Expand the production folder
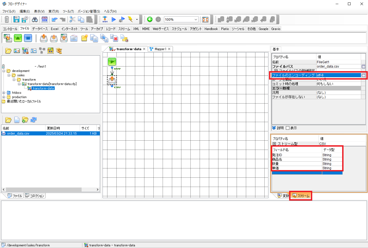This screenshot has width=368, height=248. point(4,97)
